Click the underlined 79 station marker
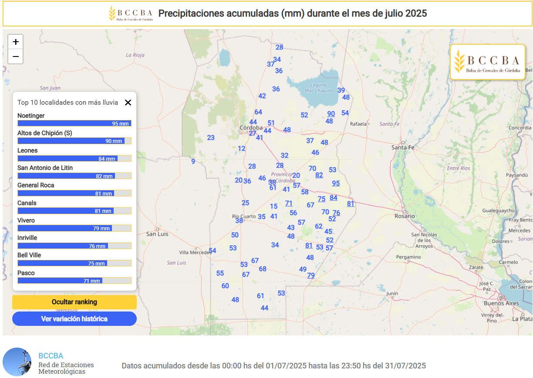Viewport: 533px width, 378px height. click(x=311, y=275)
